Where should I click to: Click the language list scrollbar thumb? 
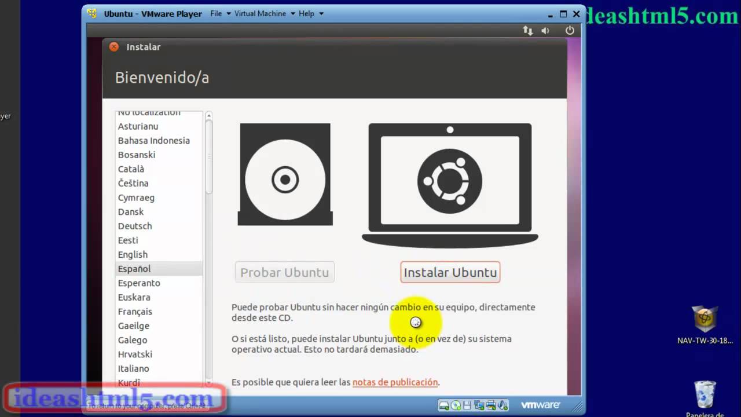point(208,157)
